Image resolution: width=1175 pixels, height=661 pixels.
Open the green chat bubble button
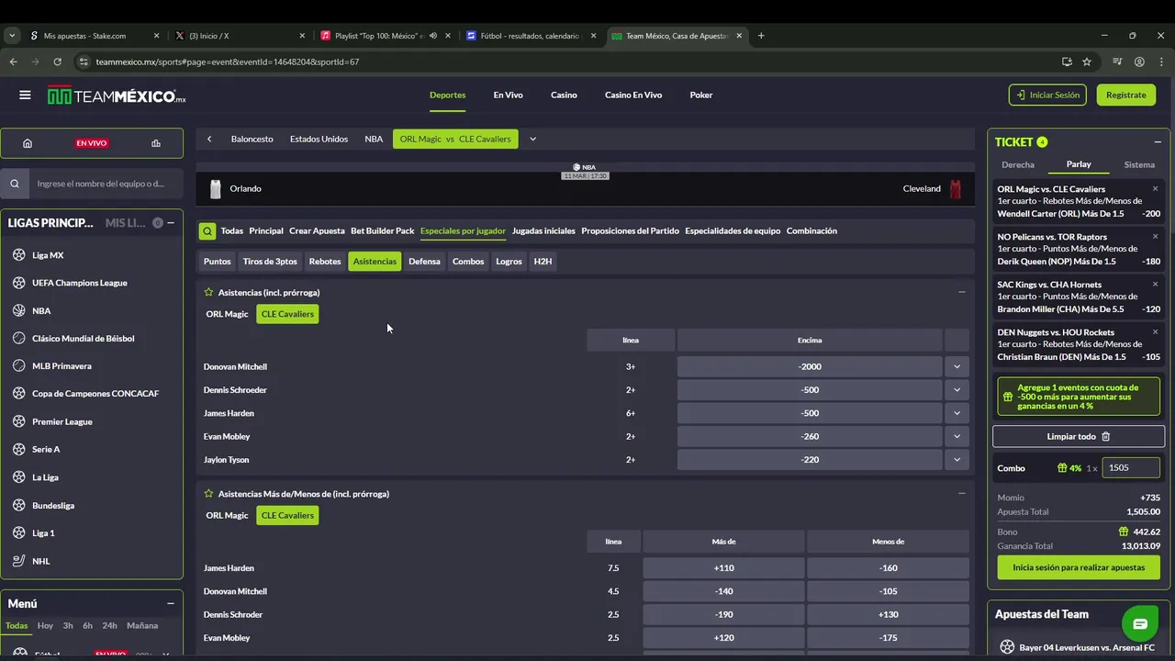coord(1139,624)
